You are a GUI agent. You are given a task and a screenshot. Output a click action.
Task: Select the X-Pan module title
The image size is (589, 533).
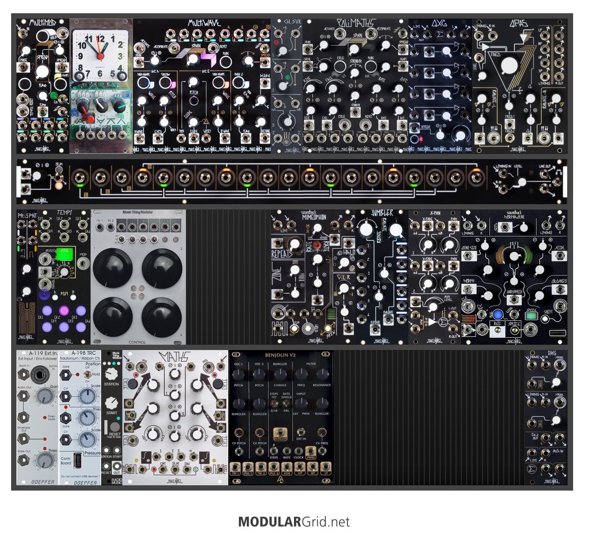click(435, 213)
